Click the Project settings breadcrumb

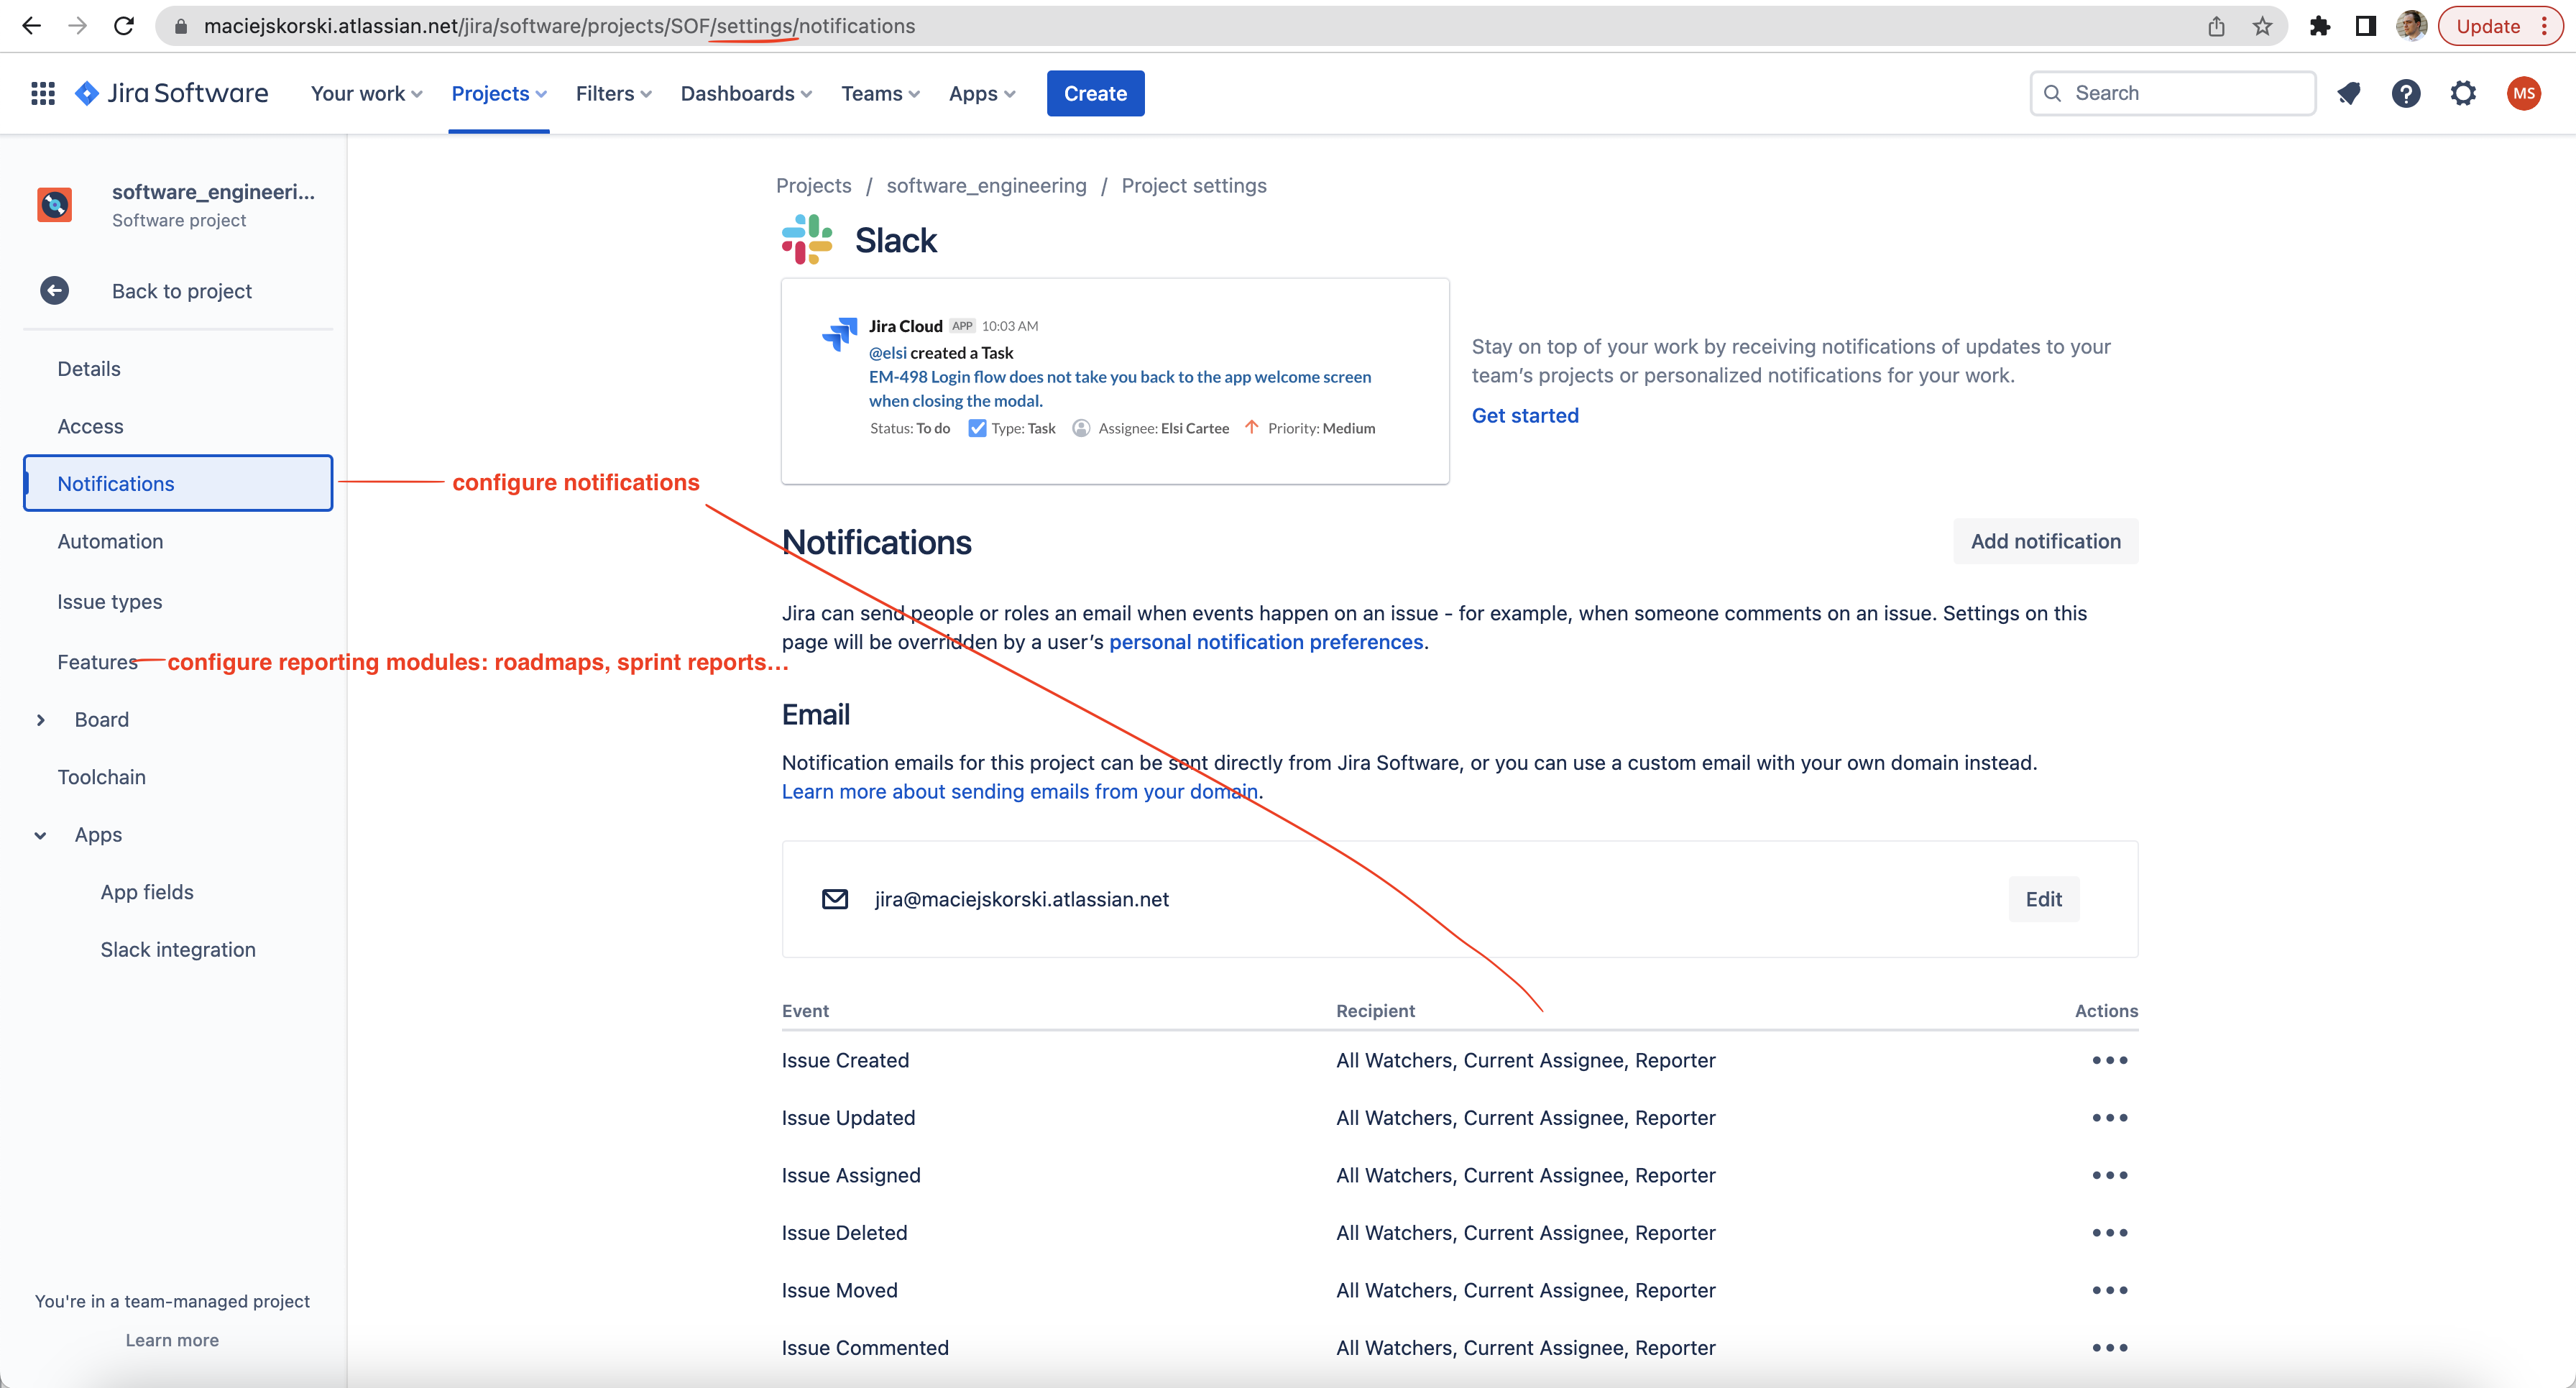[x=1194, y=185]
